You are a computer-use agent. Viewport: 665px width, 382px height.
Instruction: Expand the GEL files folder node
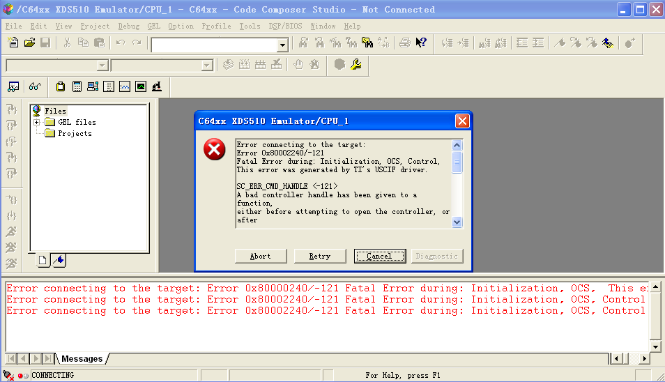tap(37, 122)
